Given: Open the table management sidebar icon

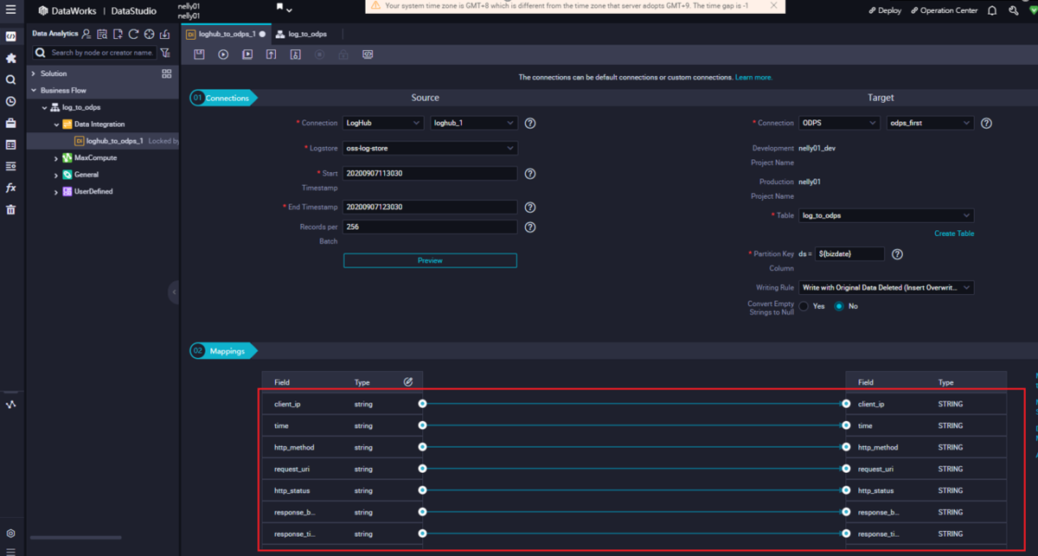Looking at the screenshot, I should 10,144.
